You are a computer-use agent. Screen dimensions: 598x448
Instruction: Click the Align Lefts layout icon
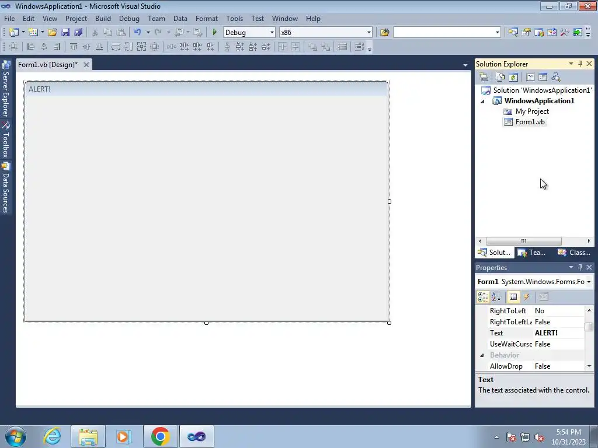click(31, 47)
